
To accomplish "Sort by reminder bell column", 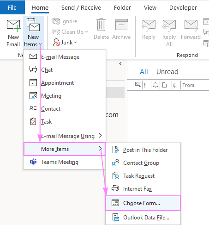I will pos(155,85).
